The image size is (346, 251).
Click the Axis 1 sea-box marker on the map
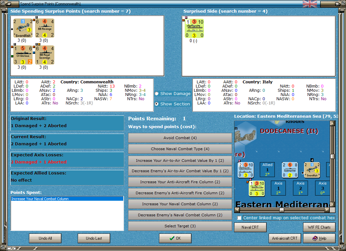278,188
